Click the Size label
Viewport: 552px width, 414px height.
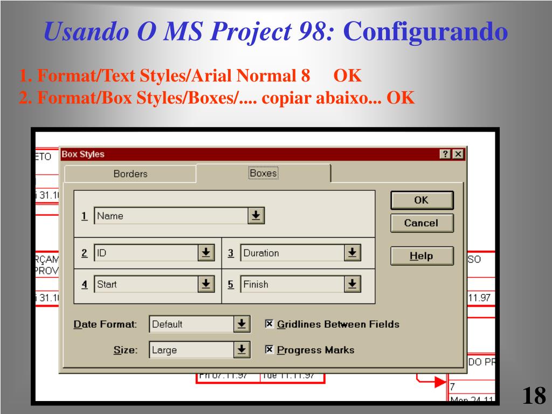(125, 350)
